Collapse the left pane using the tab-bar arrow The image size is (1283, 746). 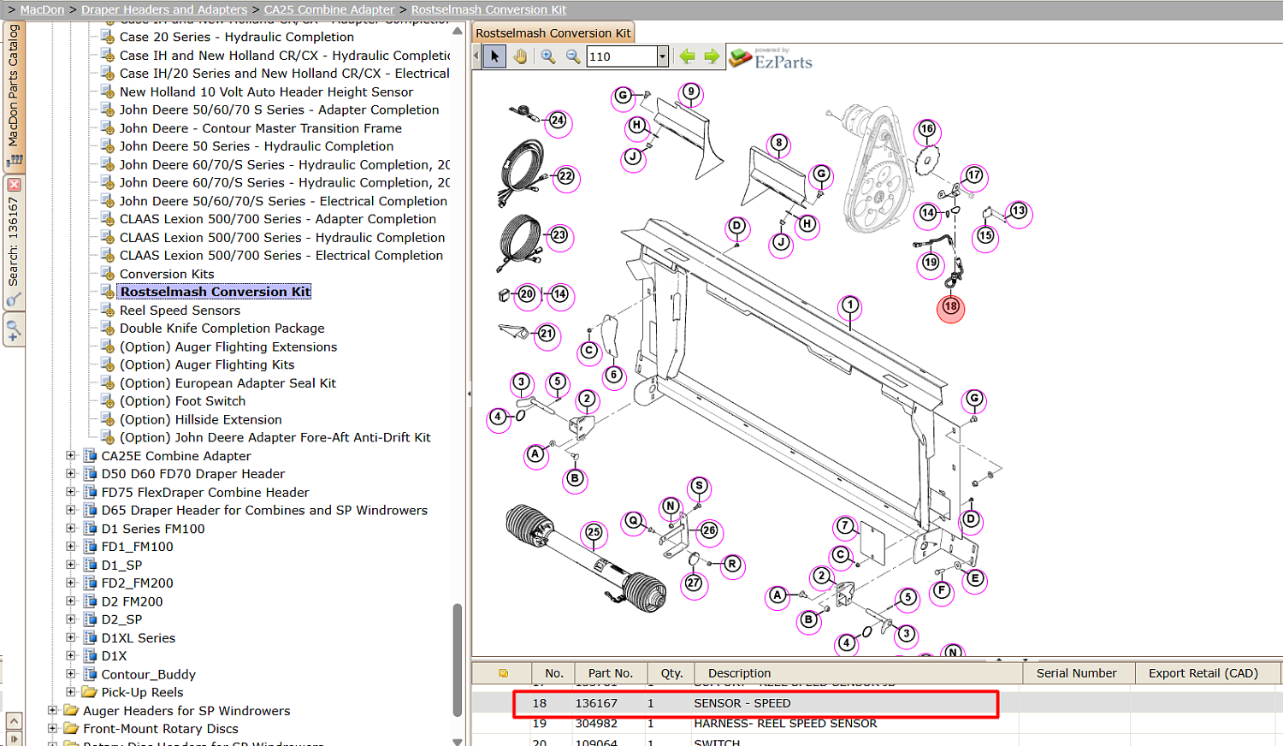tap(476, 56)
